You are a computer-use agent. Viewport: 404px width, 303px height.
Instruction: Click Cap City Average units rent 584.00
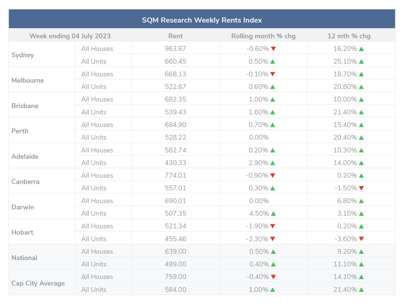click(x=175, y=290)
